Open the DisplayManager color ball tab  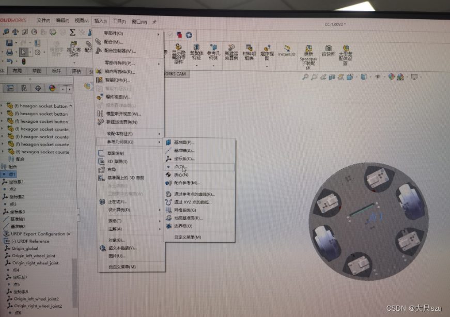tap(52, 88)
